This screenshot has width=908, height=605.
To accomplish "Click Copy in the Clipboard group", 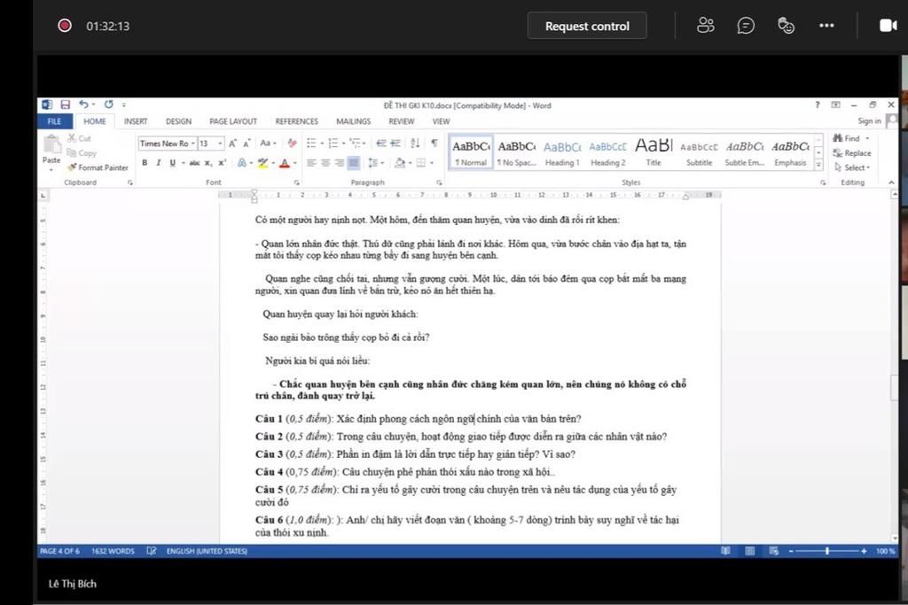I will 82,153.
